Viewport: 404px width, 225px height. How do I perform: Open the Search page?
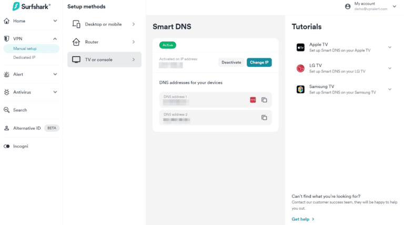click(20, 110)
